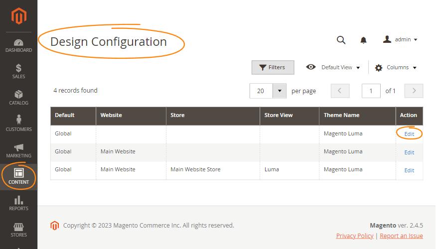Open the Stores storefront icon menu

click(x=18, y=230)
